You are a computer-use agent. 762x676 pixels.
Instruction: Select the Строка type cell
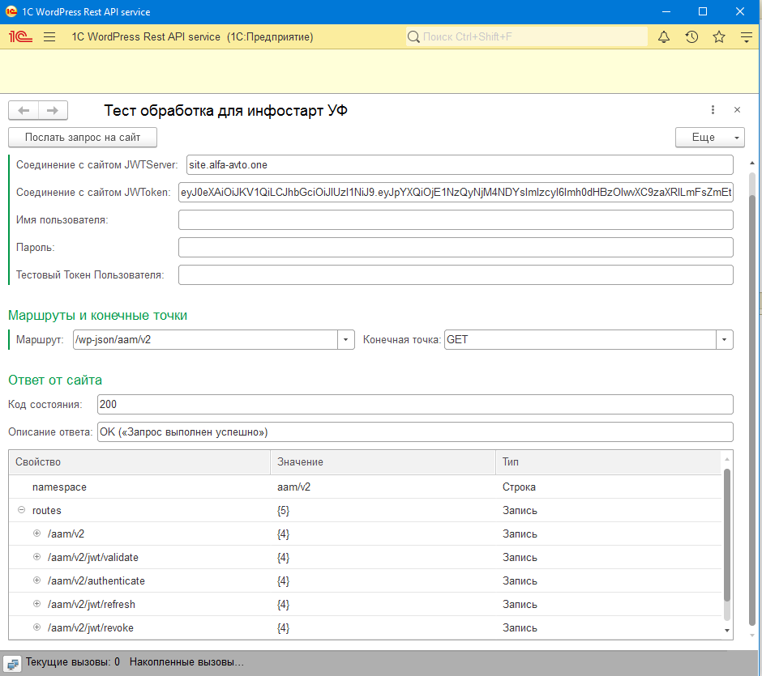(x=609, y=487)
